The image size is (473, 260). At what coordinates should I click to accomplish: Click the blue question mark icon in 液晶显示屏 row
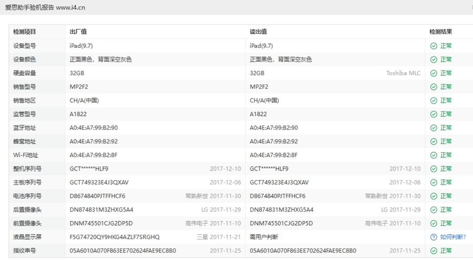434,237
